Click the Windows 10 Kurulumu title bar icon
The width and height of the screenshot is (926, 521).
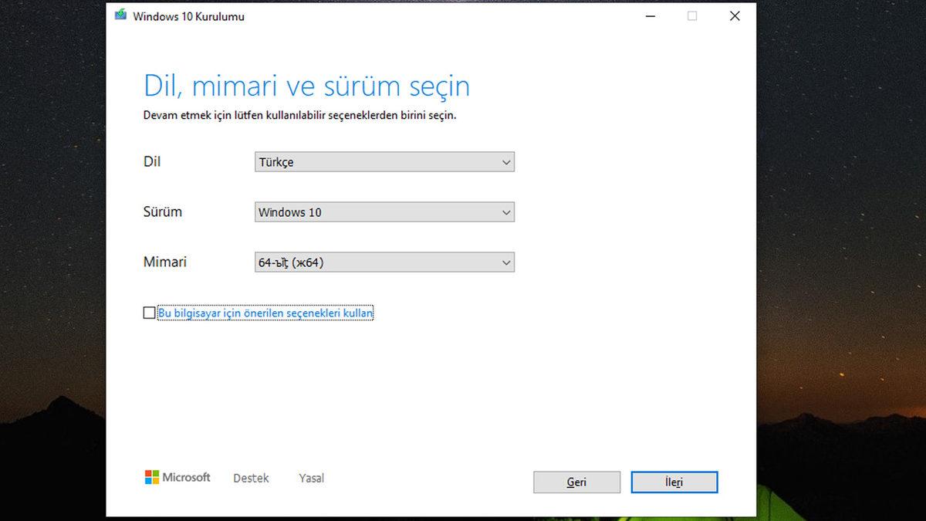tap(120, 15)
